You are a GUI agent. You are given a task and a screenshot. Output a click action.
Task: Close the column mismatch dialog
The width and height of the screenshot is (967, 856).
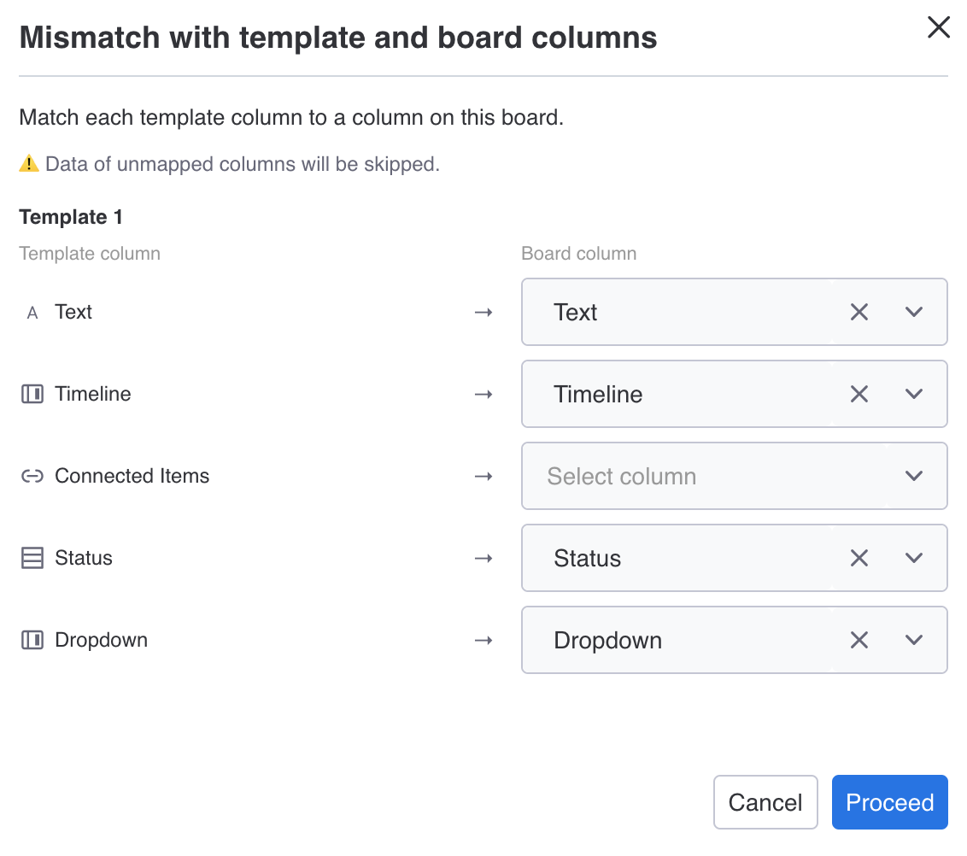pyautogui.click(x=939, y=27)
